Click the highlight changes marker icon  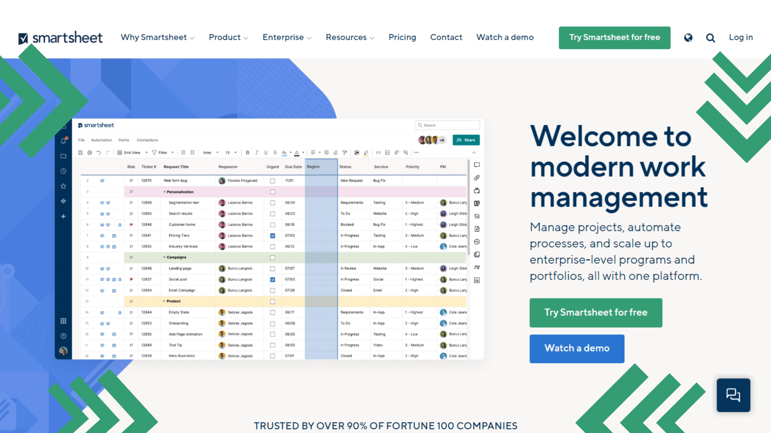pyautogui.click(x=366, y=152)
